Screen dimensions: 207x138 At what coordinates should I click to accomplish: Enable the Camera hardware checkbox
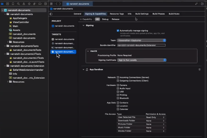118,85
